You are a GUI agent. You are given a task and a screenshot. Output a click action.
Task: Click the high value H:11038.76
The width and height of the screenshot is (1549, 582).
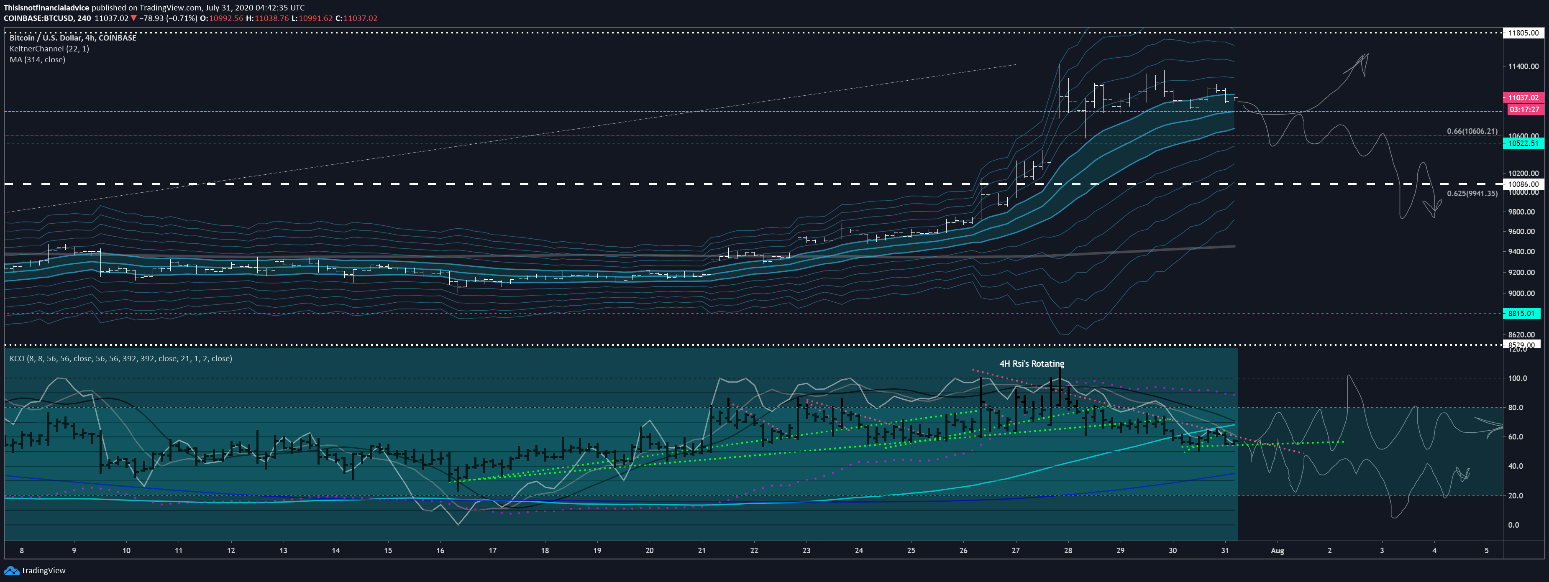(x=268, y=18)
